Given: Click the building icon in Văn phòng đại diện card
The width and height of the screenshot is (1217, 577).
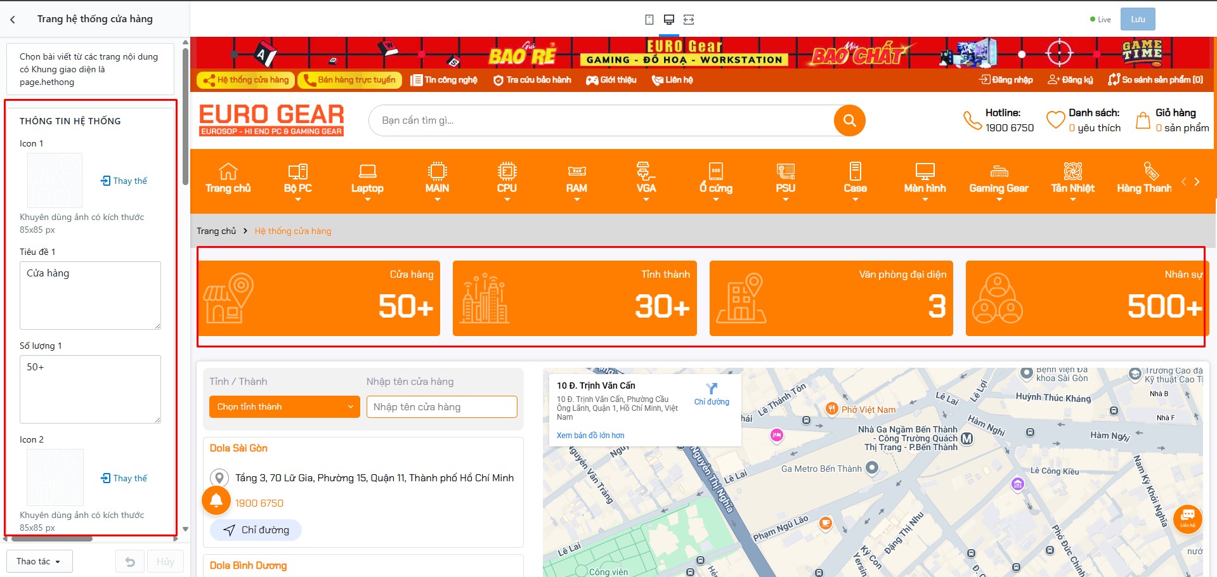Looking at the screenshot, I should (741, 298).
